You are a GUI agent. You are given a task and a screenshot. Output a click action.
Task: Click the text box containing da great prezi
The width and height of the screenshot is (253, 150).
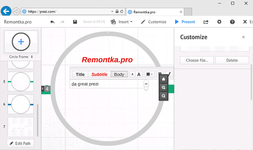tap(107, 84)
